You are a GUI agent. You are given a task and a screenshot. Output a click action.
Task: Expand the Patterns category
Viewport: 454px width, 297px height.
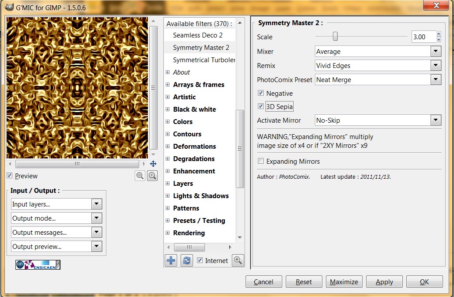click(x=167, y=208)
